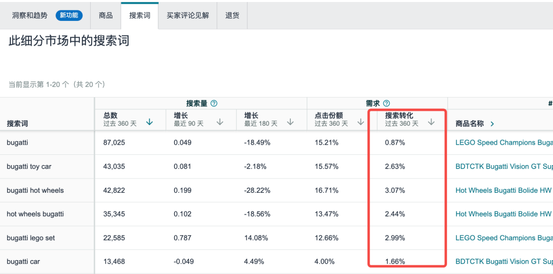Click the click share value 16.71%
This screenshot has height=274, width=553.
(x=327, y=190)
